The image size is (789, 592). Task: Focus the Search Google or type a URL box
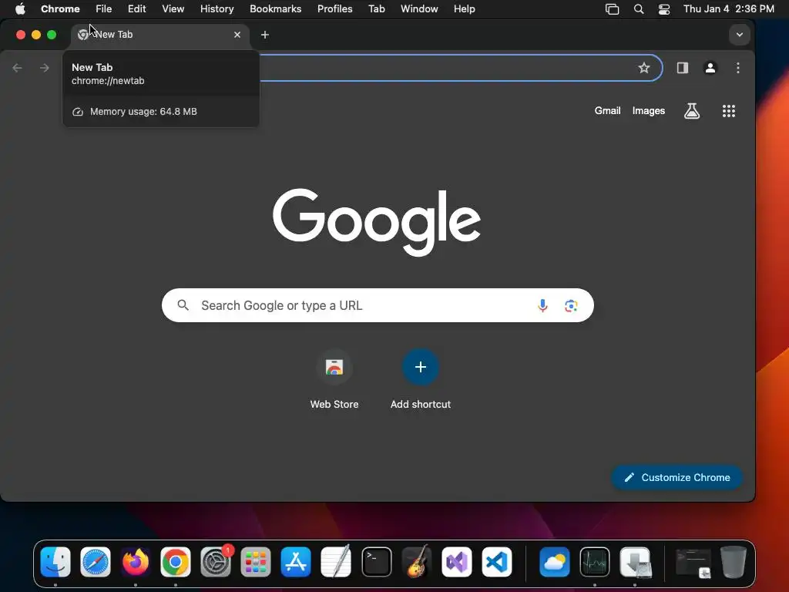378,305
